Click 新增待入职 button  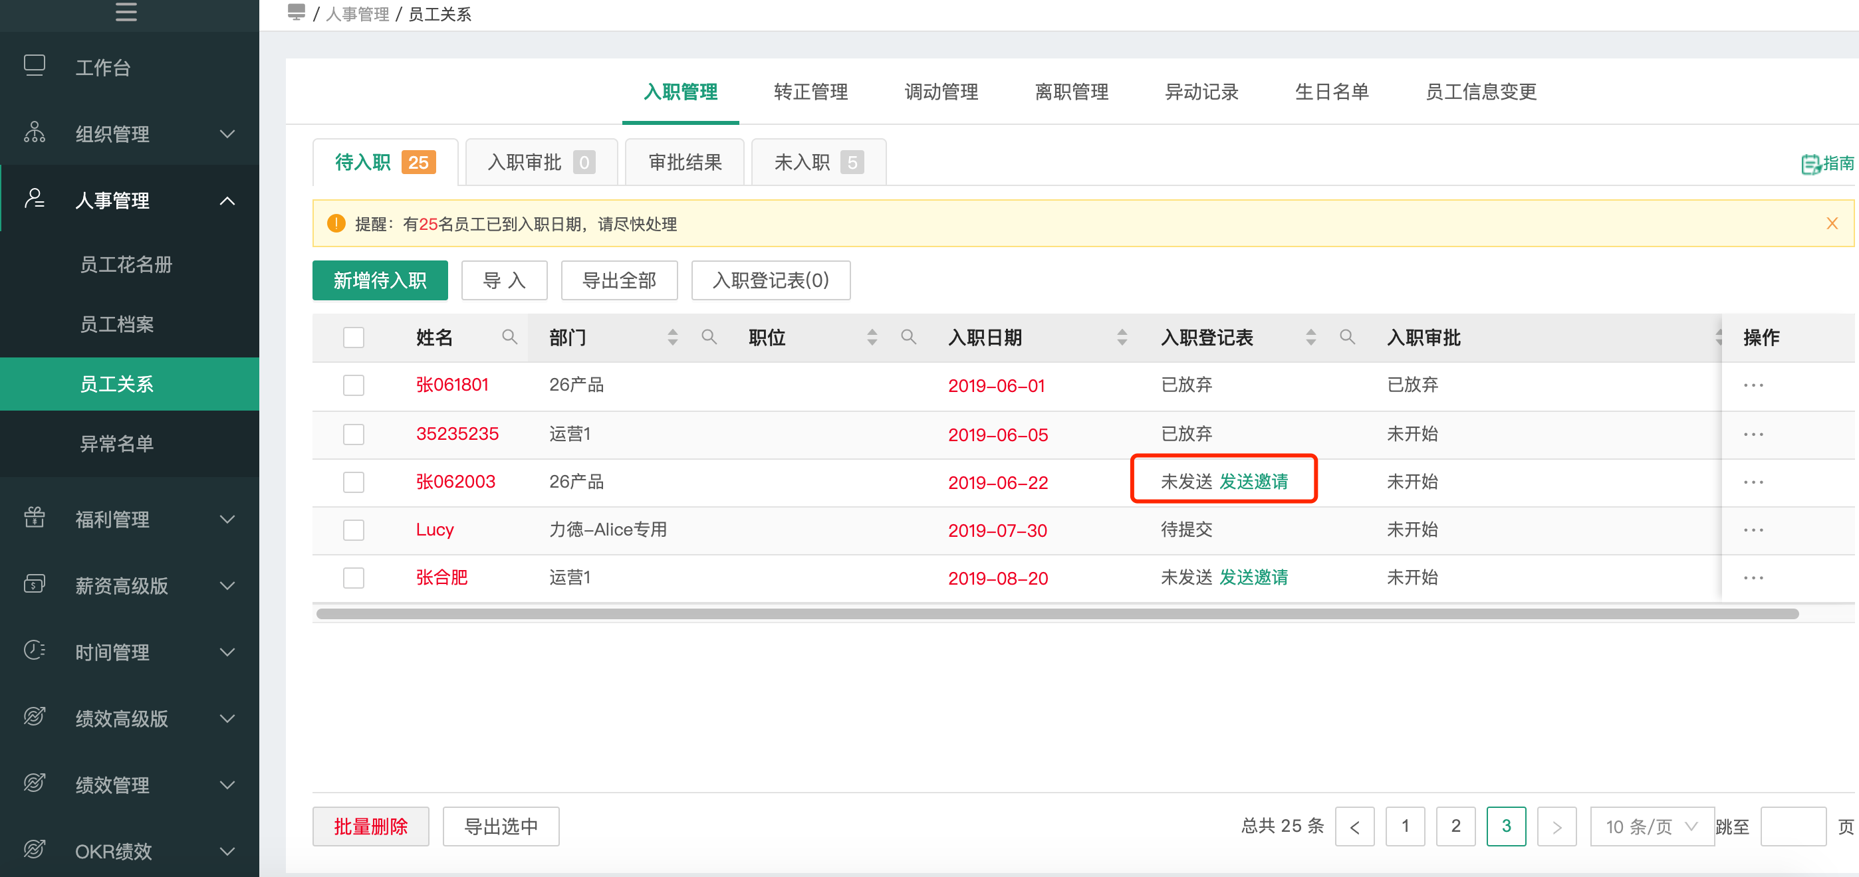point(380,281)
